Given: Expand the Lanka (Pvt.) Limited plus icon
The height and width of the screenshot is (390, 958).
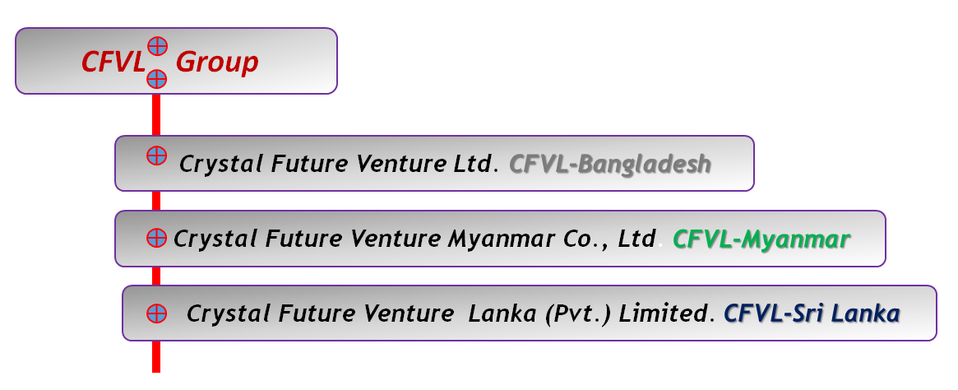Looking at the screenshot, I should coord(157,313).
